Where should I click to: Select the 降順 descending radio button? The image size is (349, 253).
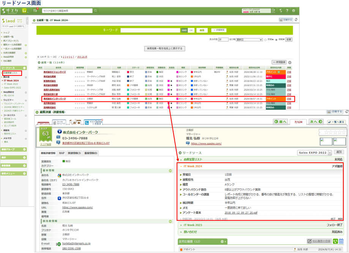click(276, 40)
